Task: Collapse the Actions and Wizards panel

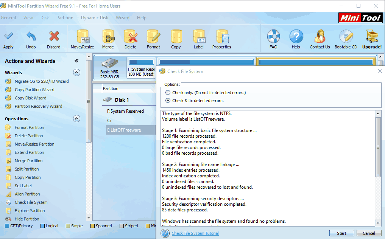Action: click(76, 61)
